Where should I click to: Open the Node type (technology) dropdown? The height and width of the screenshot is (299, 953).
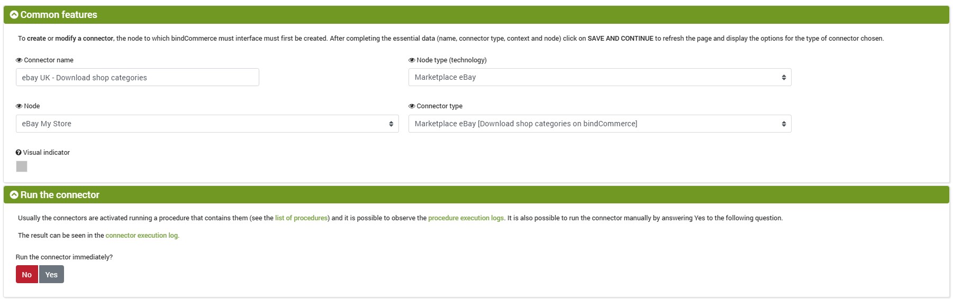[x=600, y=77]
